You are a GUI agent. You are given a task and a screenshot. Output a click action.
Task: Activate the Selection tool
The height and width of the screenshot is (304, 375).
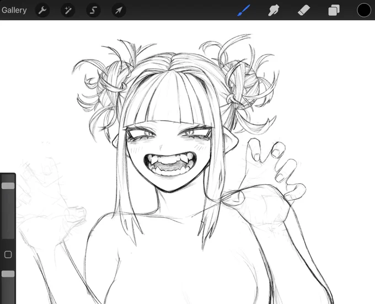(93, 10)
